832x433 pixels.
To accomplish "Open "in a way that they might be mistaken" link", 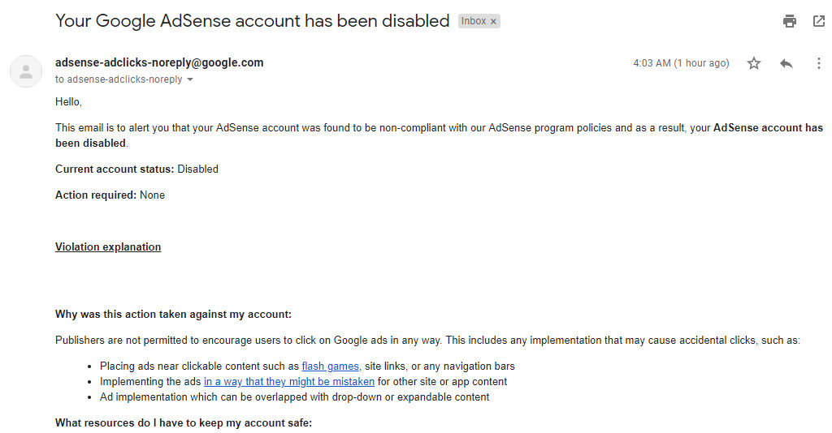I will coord(289,382).
